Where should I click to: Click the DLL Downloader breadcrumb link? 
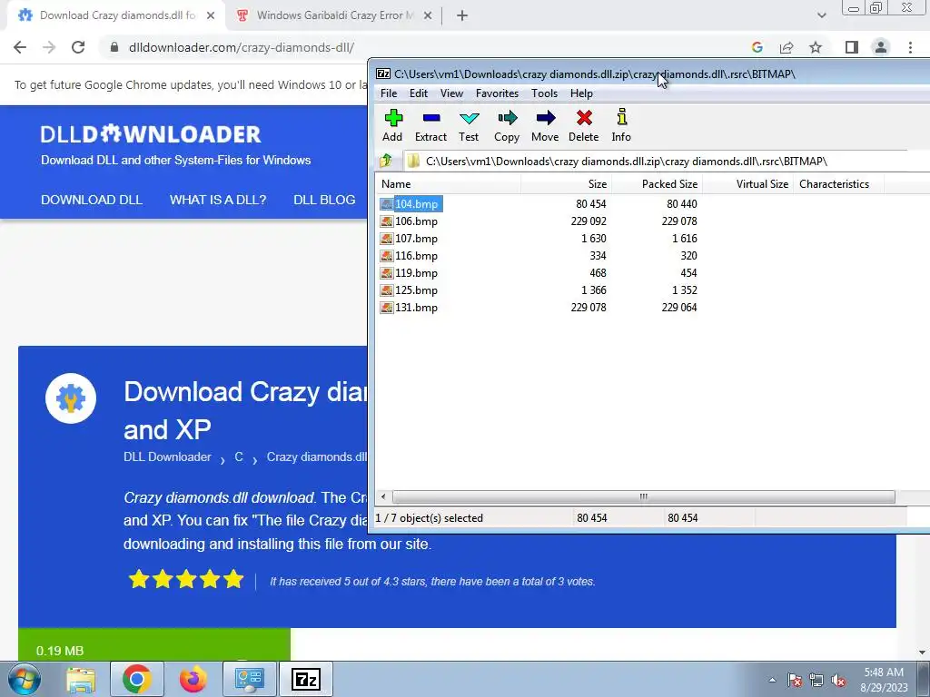167,457
